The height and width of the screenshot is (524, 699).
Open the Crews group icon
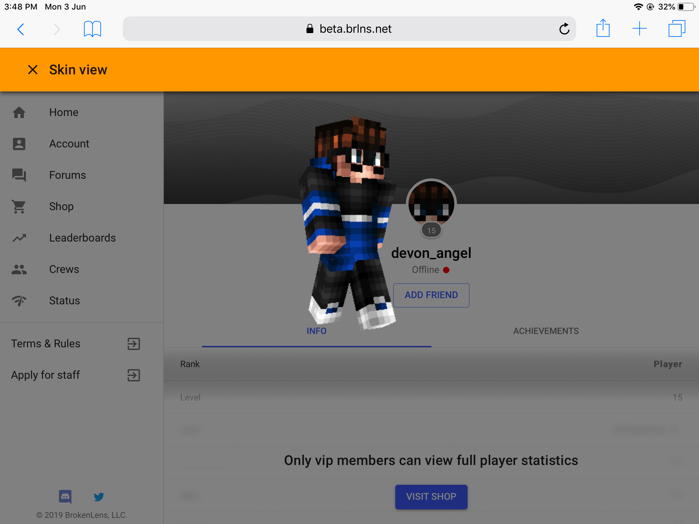pyautogui.click(x=19, y=269)
